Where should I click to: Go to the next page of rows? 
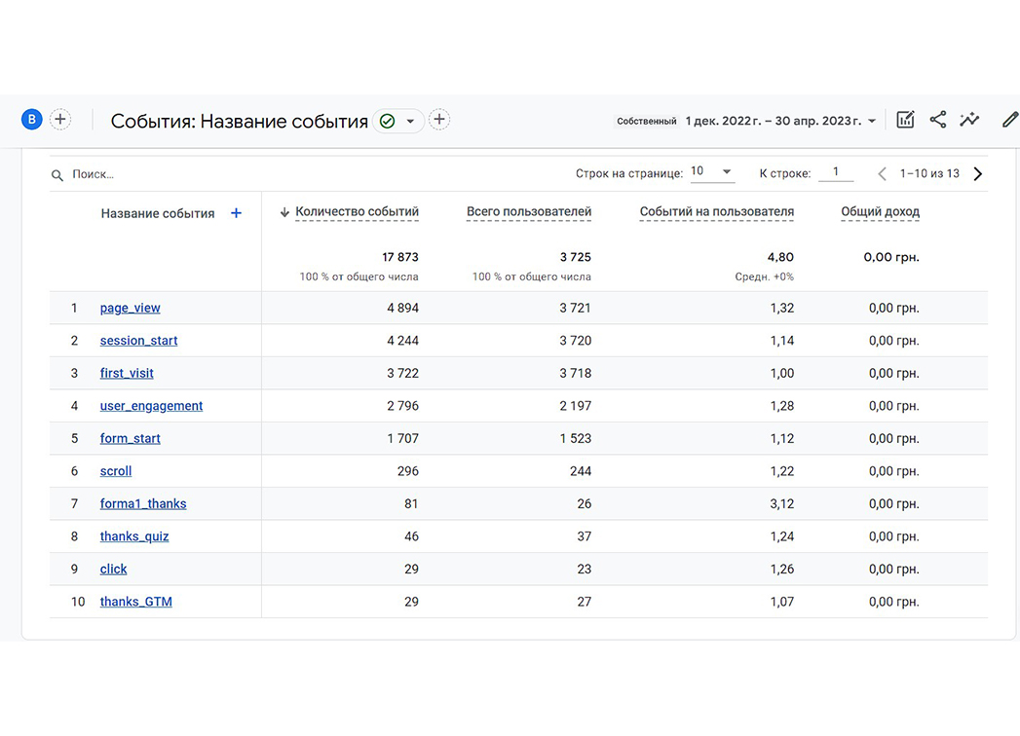pos(977,173)
